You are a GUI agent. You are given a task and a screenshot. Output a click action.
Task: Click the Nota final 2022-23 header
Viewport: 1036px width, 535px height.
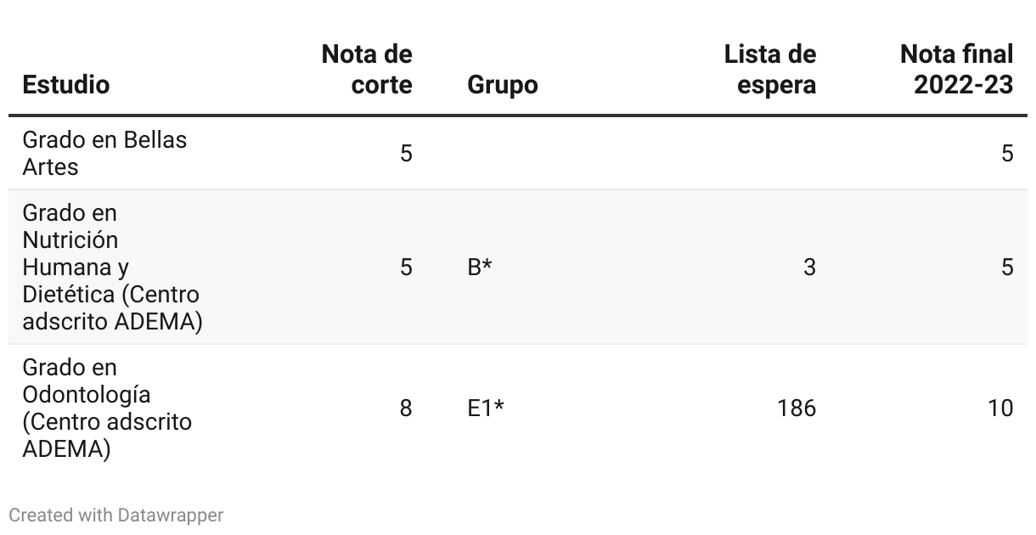point(957,70)
